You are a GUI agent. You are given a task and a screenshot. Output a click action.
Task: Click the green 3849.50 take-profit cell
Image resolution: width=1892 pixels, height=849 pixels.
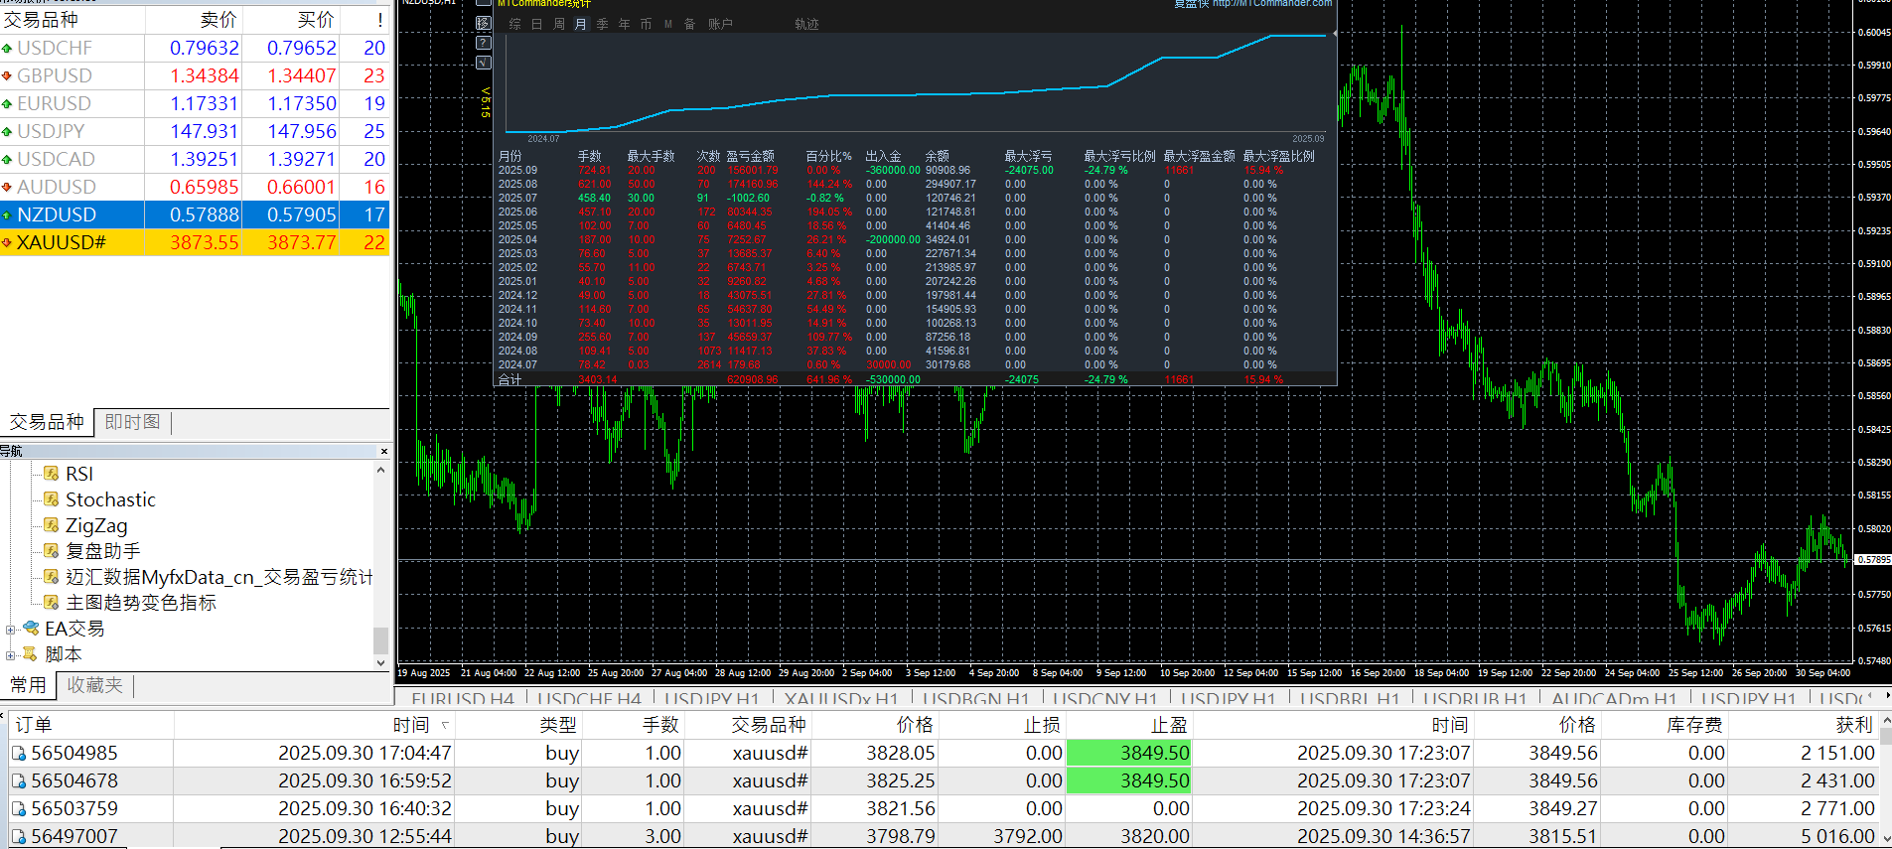pyautogui.click(x=1128, y=754)
